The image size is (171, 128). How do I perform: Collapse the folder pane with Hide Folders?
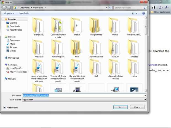[x=10, y=108]
